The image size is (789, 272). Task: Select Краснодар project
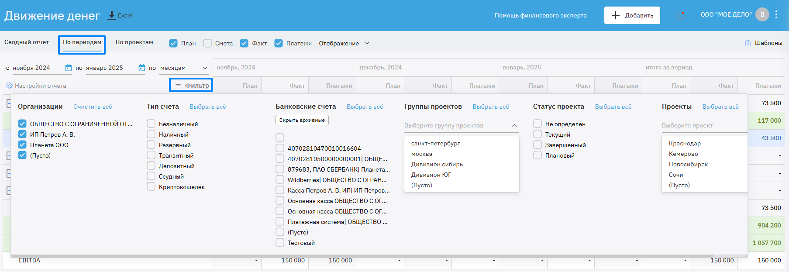point(685,143)
